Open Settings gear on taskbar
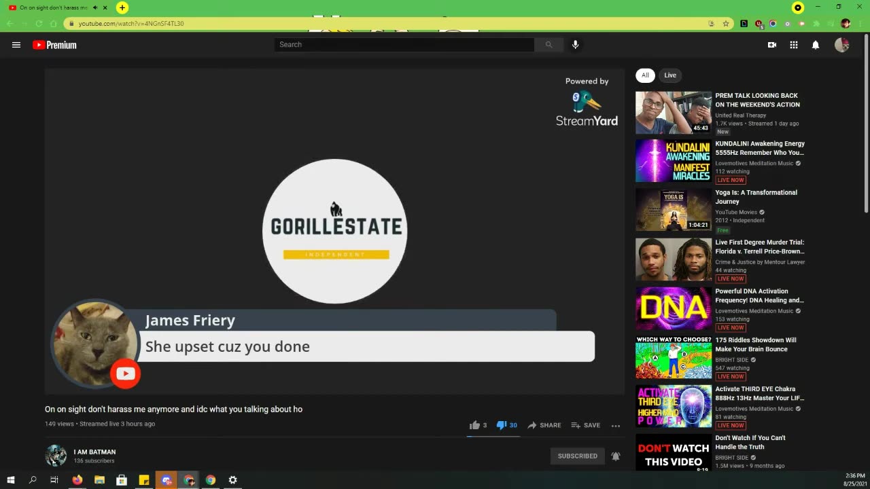Viewport: 870px width, 489px height. [x=232, y=480]
